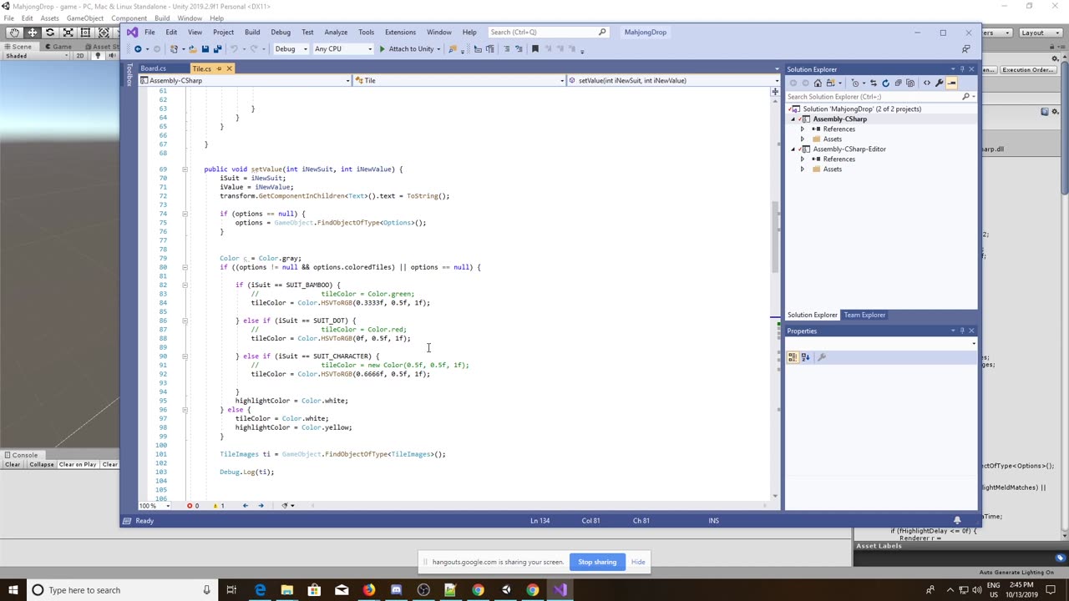This screenshot has width=1069, height=601.
Task: Click Hide link on sharing bar
Action: (638, 562)
